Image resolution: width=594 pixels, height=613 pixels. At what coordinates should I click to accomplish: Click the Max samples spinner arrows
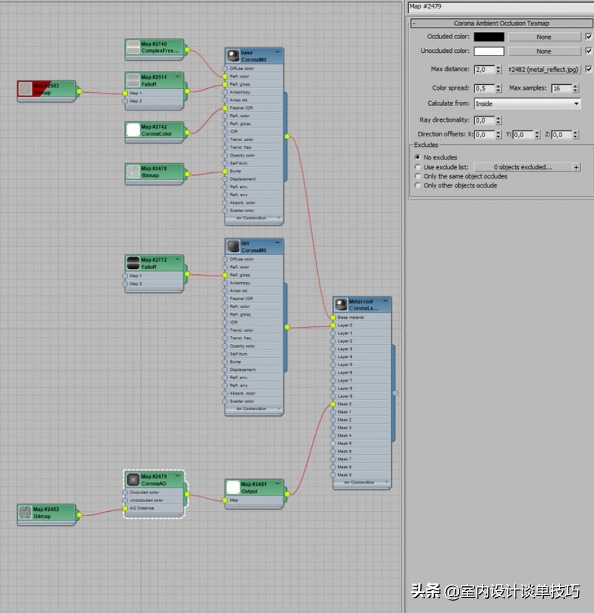[x=575, y=88]
